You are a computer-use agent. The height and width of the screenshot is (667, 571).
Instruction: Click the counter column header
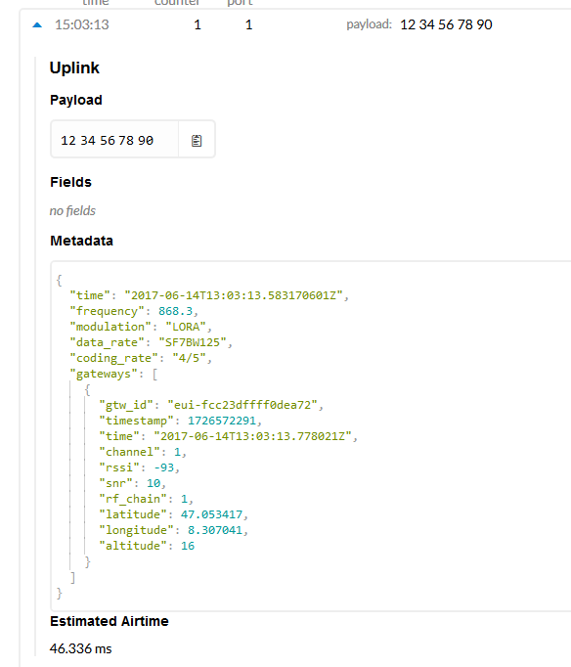176,2
